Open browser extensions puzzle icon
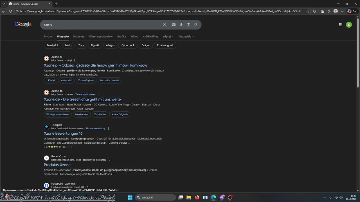Viewport: 360px width, 202px height. (314, 11)
